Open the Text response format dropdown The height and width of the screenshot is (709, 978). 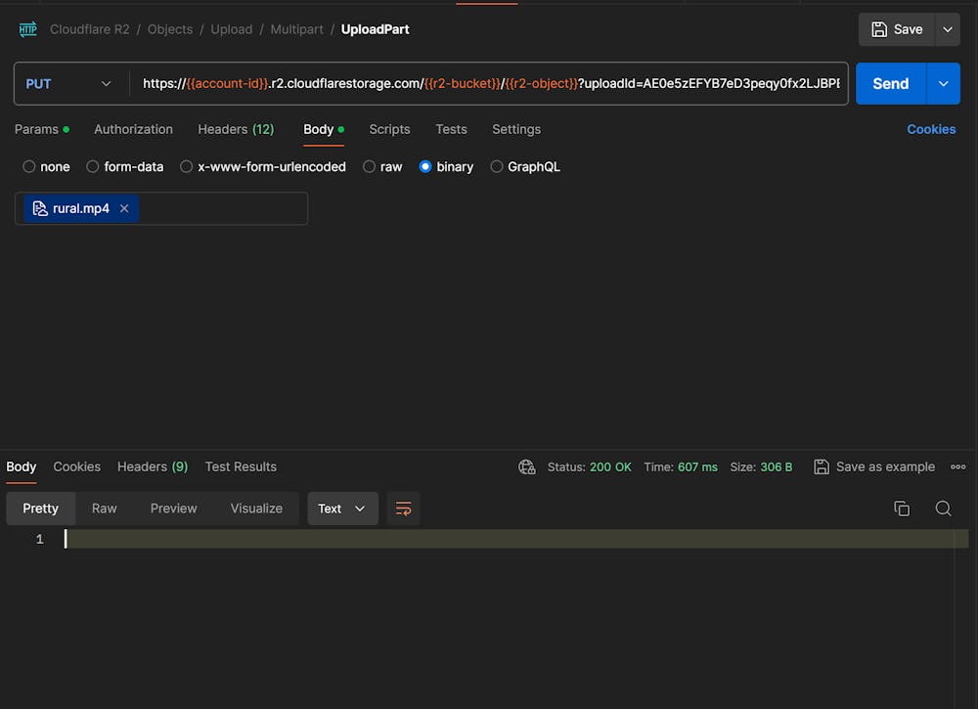point(342,509)
